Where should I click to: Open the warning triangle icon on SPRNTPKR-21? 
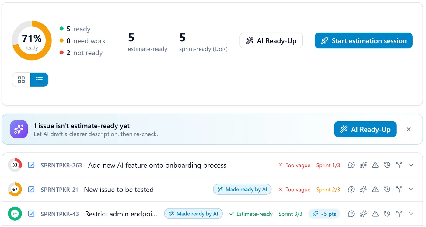pos(375,190)
